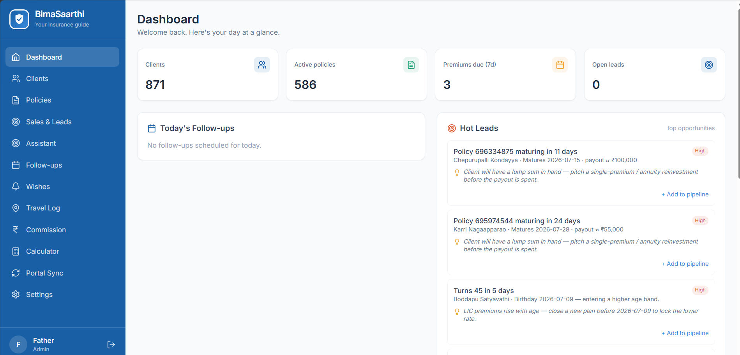Click lightbulb icon in Policy 695974544 card
The image size is (740, 355).
457,242
